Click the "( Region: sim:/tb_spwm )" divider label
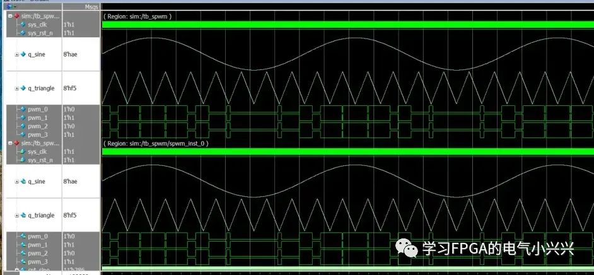 click(137, 16)
